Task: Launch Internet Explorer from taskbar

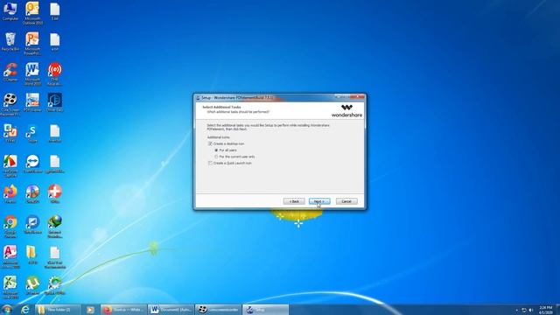Action: tap(24, 310)
